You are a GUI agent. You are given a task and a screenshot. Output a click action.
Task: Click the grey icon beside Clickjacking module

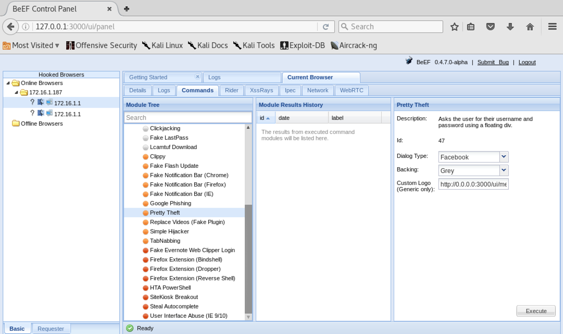pyautogui.click(x=145, y=128)
